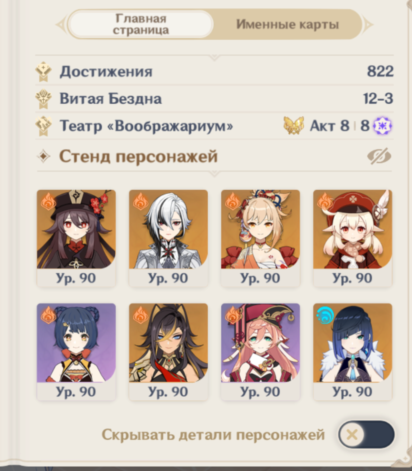Click the Театр «Воображариум» emblem icon
The image size is (412, 471).
43,125
